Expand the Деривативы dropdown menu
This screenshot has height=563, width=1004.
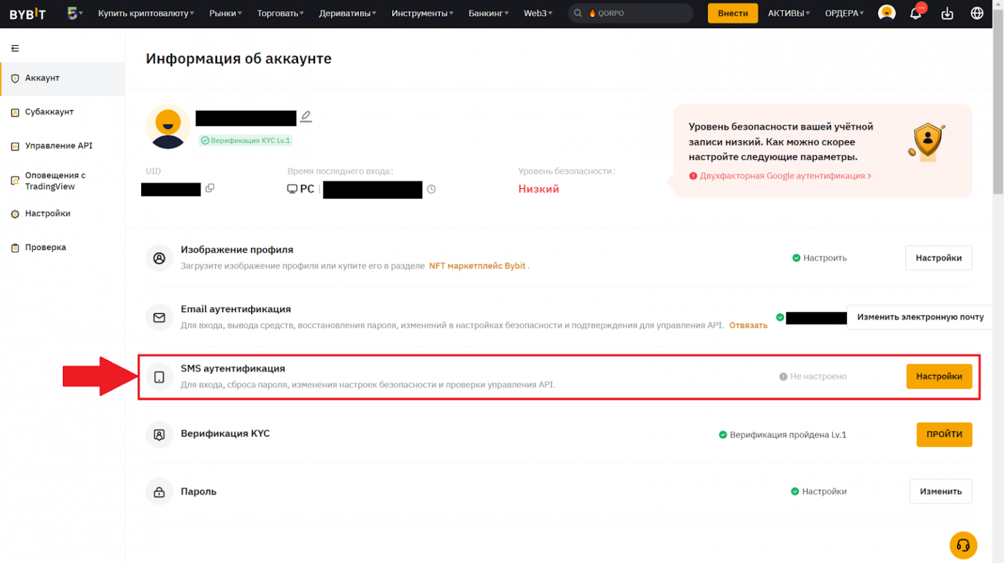coord(347,13)
